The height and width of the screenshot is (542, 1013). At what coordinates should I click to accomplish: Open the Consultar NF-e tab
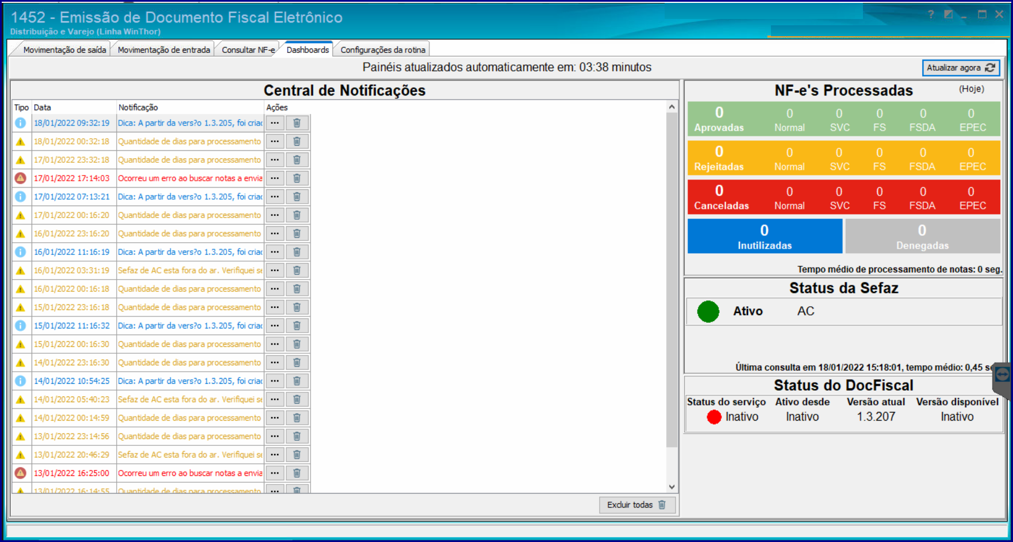(248, 50)
